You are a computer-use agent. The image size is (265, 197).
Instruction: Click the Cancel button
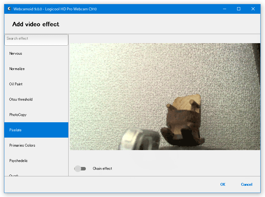coord(247,184)
